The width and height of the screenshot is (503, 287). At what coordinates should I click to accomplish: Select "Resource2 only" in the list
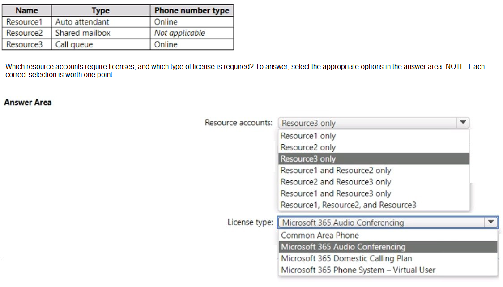coord(308,147)
